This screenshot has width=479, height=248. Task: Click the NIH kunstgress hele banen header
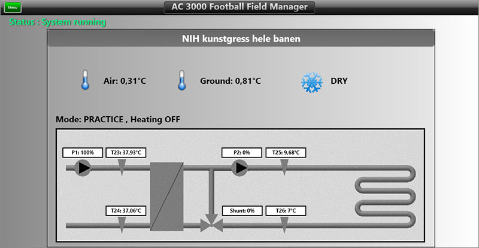241,38
